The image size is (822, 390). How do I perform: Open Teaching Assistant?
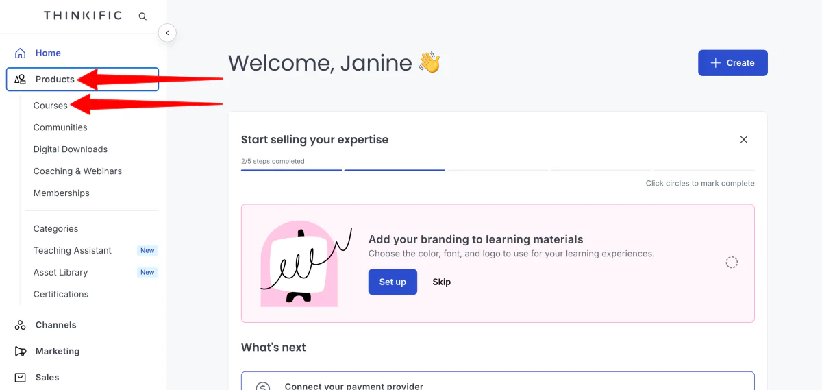coord(73,251)
